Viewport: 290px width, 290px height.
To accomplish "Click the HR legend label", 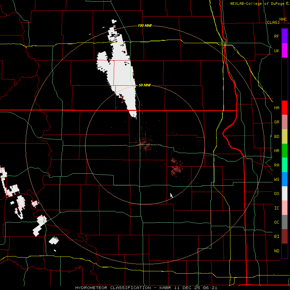I will coord(276,151).
